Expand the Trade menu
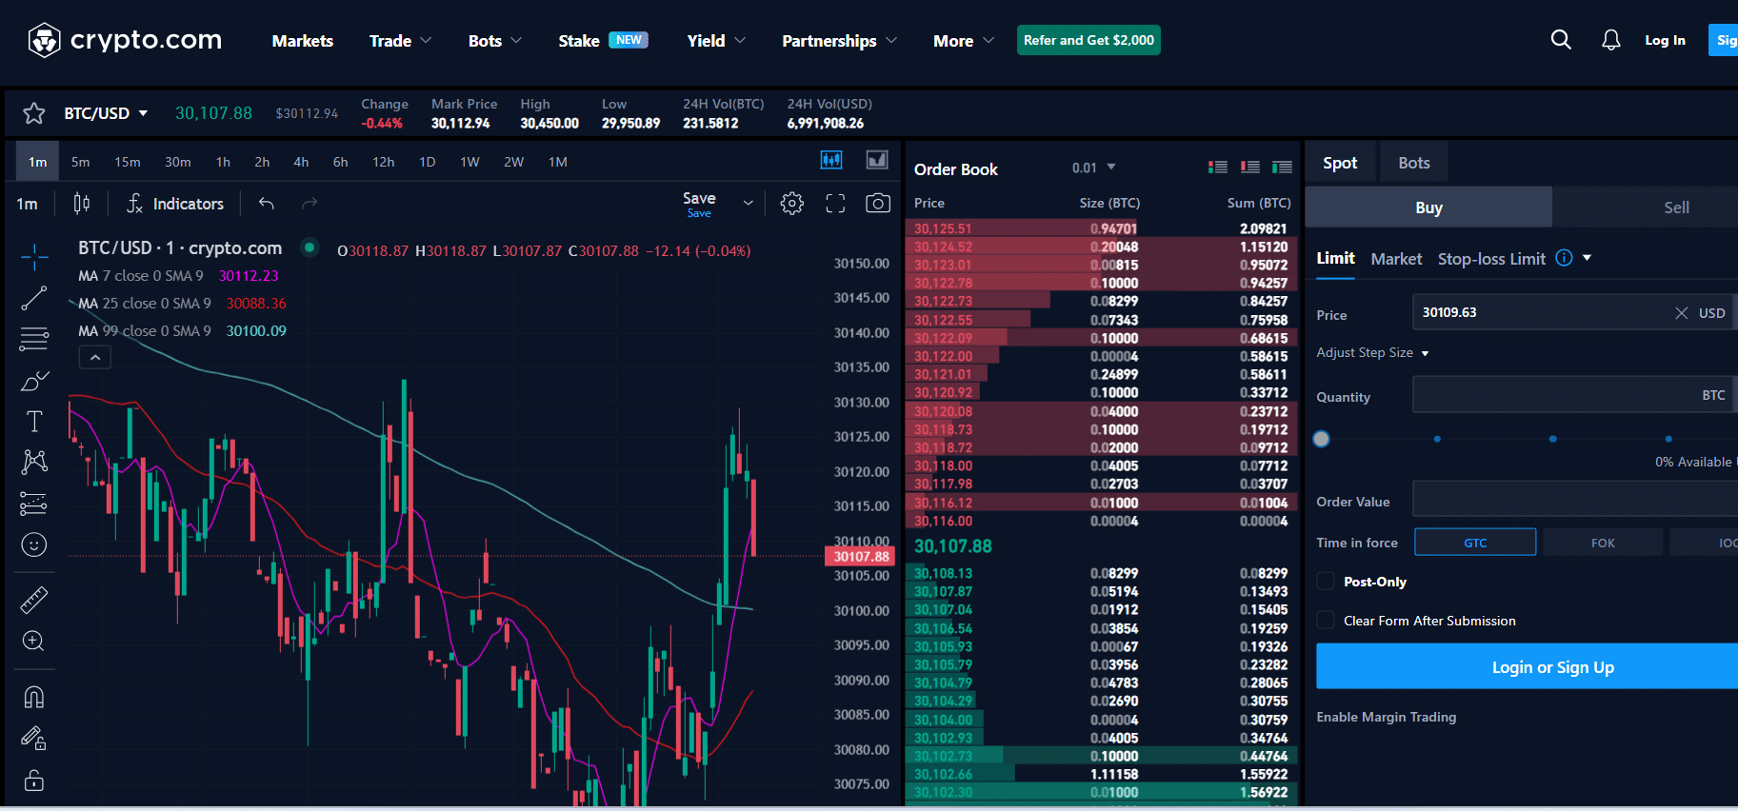 coord(401,40)
